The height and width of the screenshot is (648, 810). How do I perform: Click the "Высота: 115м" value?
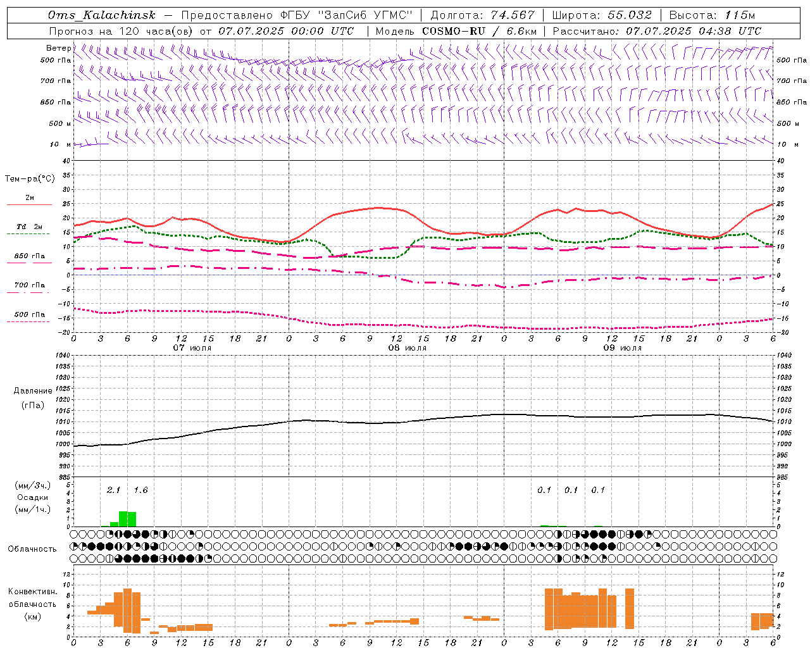pyautogui.click(x=712, y=15)
